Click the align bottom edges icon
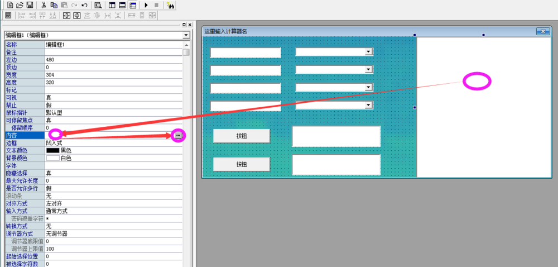The image size is (558, 267). coord(52,15)
